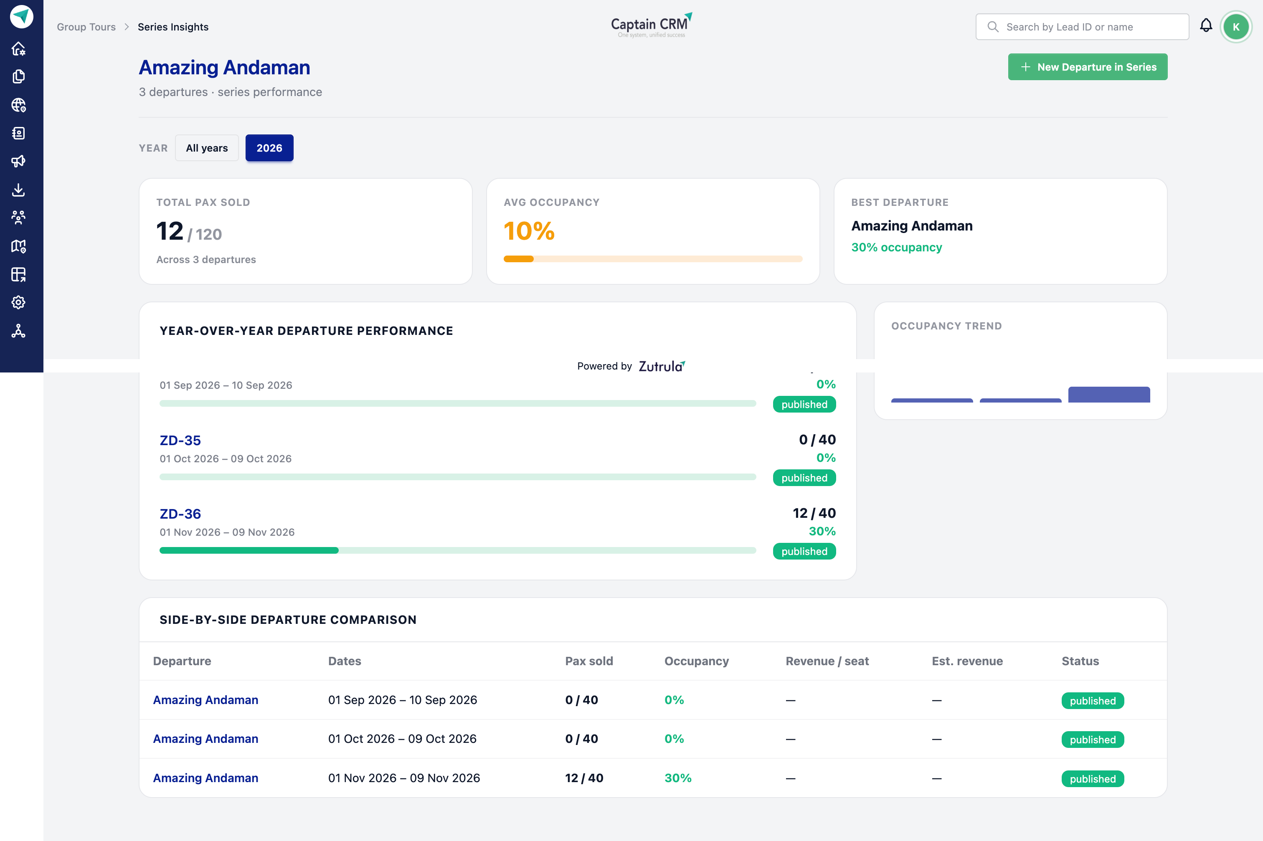
Task: Click the published badge for ZD-36
Action: pyautogui.click(x=804, y=551)
